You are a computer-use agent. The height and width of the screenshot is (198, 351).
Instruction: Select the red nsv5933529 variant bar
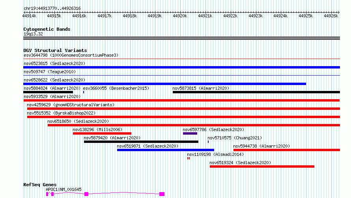(181, 100)
